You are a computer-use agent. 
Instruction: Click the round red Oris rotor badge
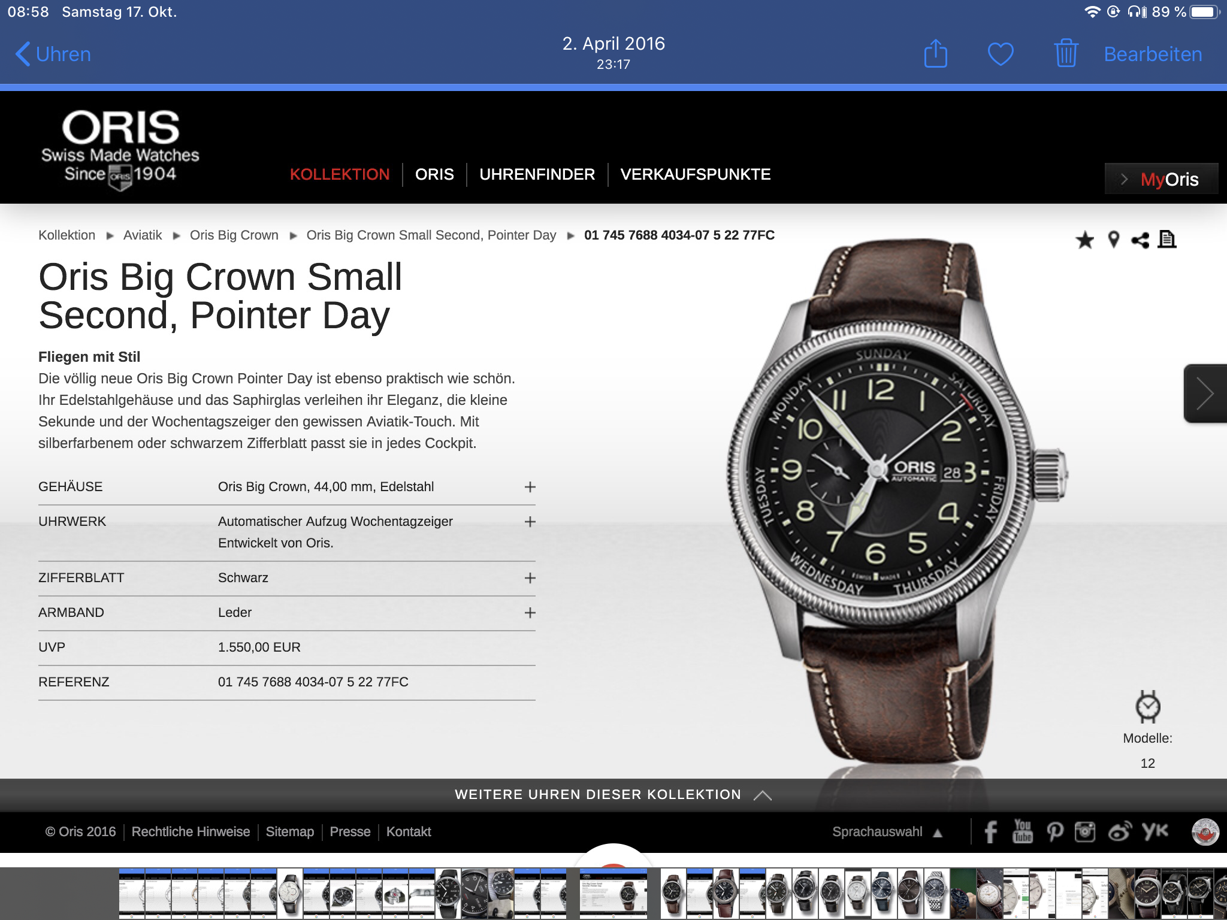[x=1205, y=831]
